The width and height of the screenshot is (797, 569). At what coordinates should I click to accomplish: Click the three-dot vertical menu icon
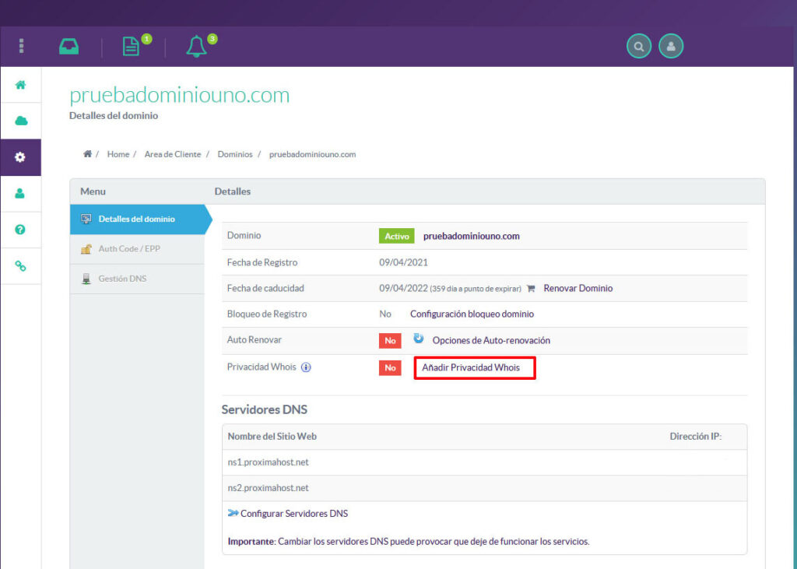(21, 47)
